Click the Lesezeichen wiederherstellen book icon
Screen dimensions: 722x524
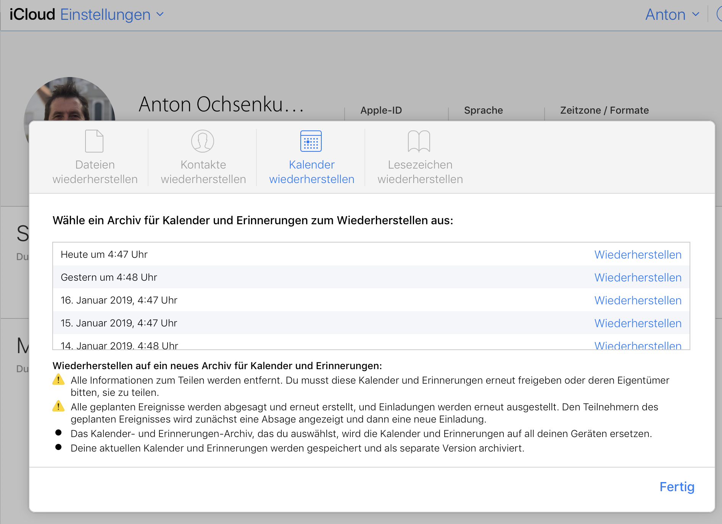[x=419, y=141]
